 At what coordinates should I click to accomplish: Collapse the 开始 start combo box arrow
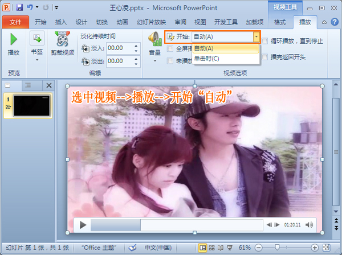[256, 37]
